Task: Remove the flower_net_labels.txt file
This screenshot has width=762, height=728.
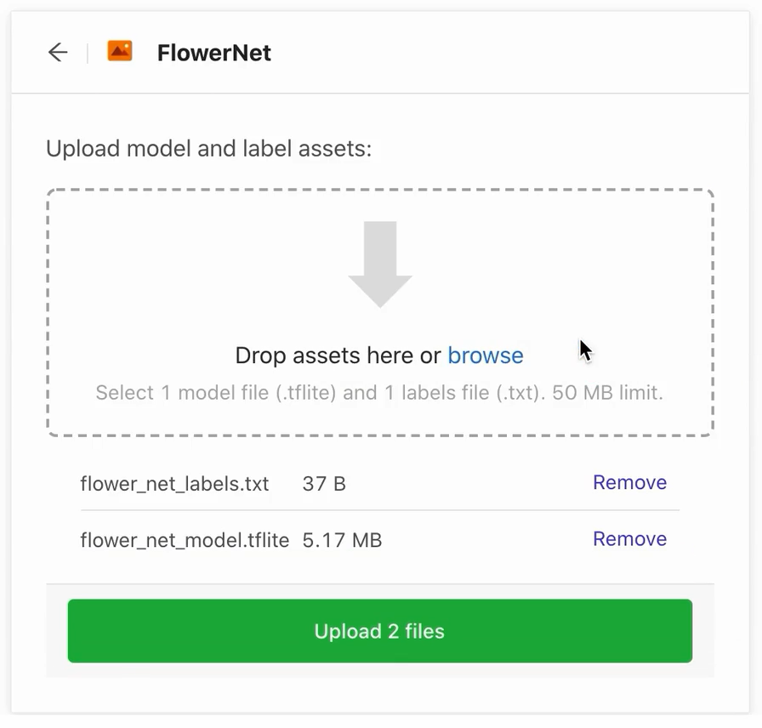Action: (629, 482)
